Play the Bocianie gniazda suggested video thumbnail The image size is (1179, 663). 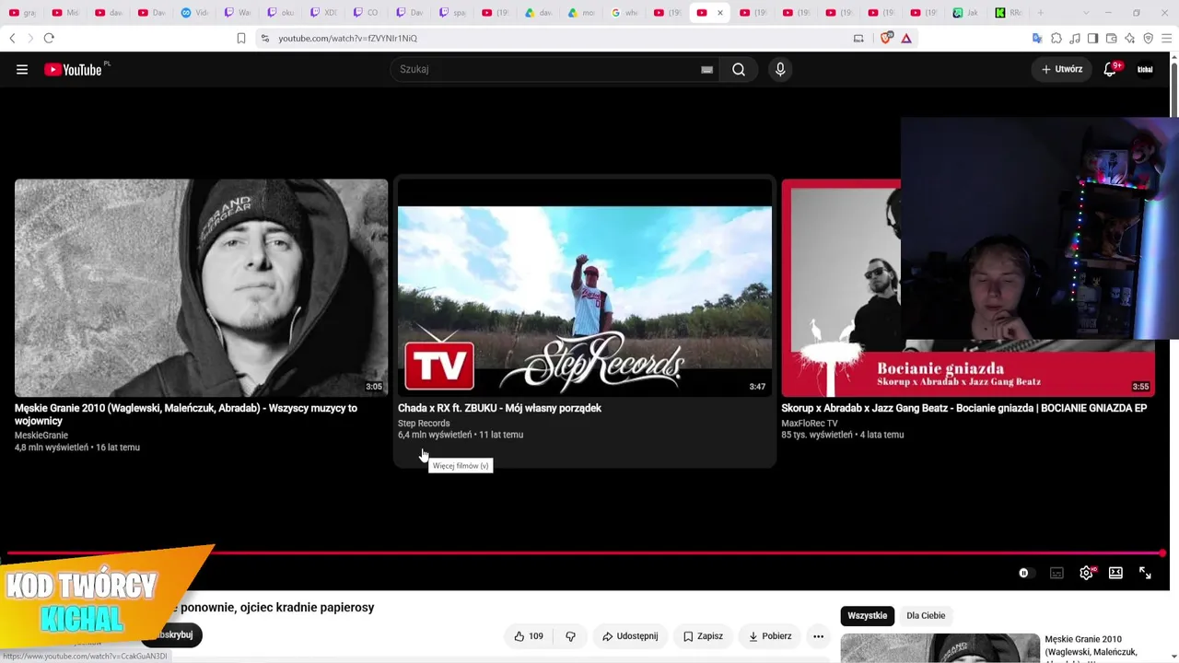pyautogui.click(x=968, y=287)
